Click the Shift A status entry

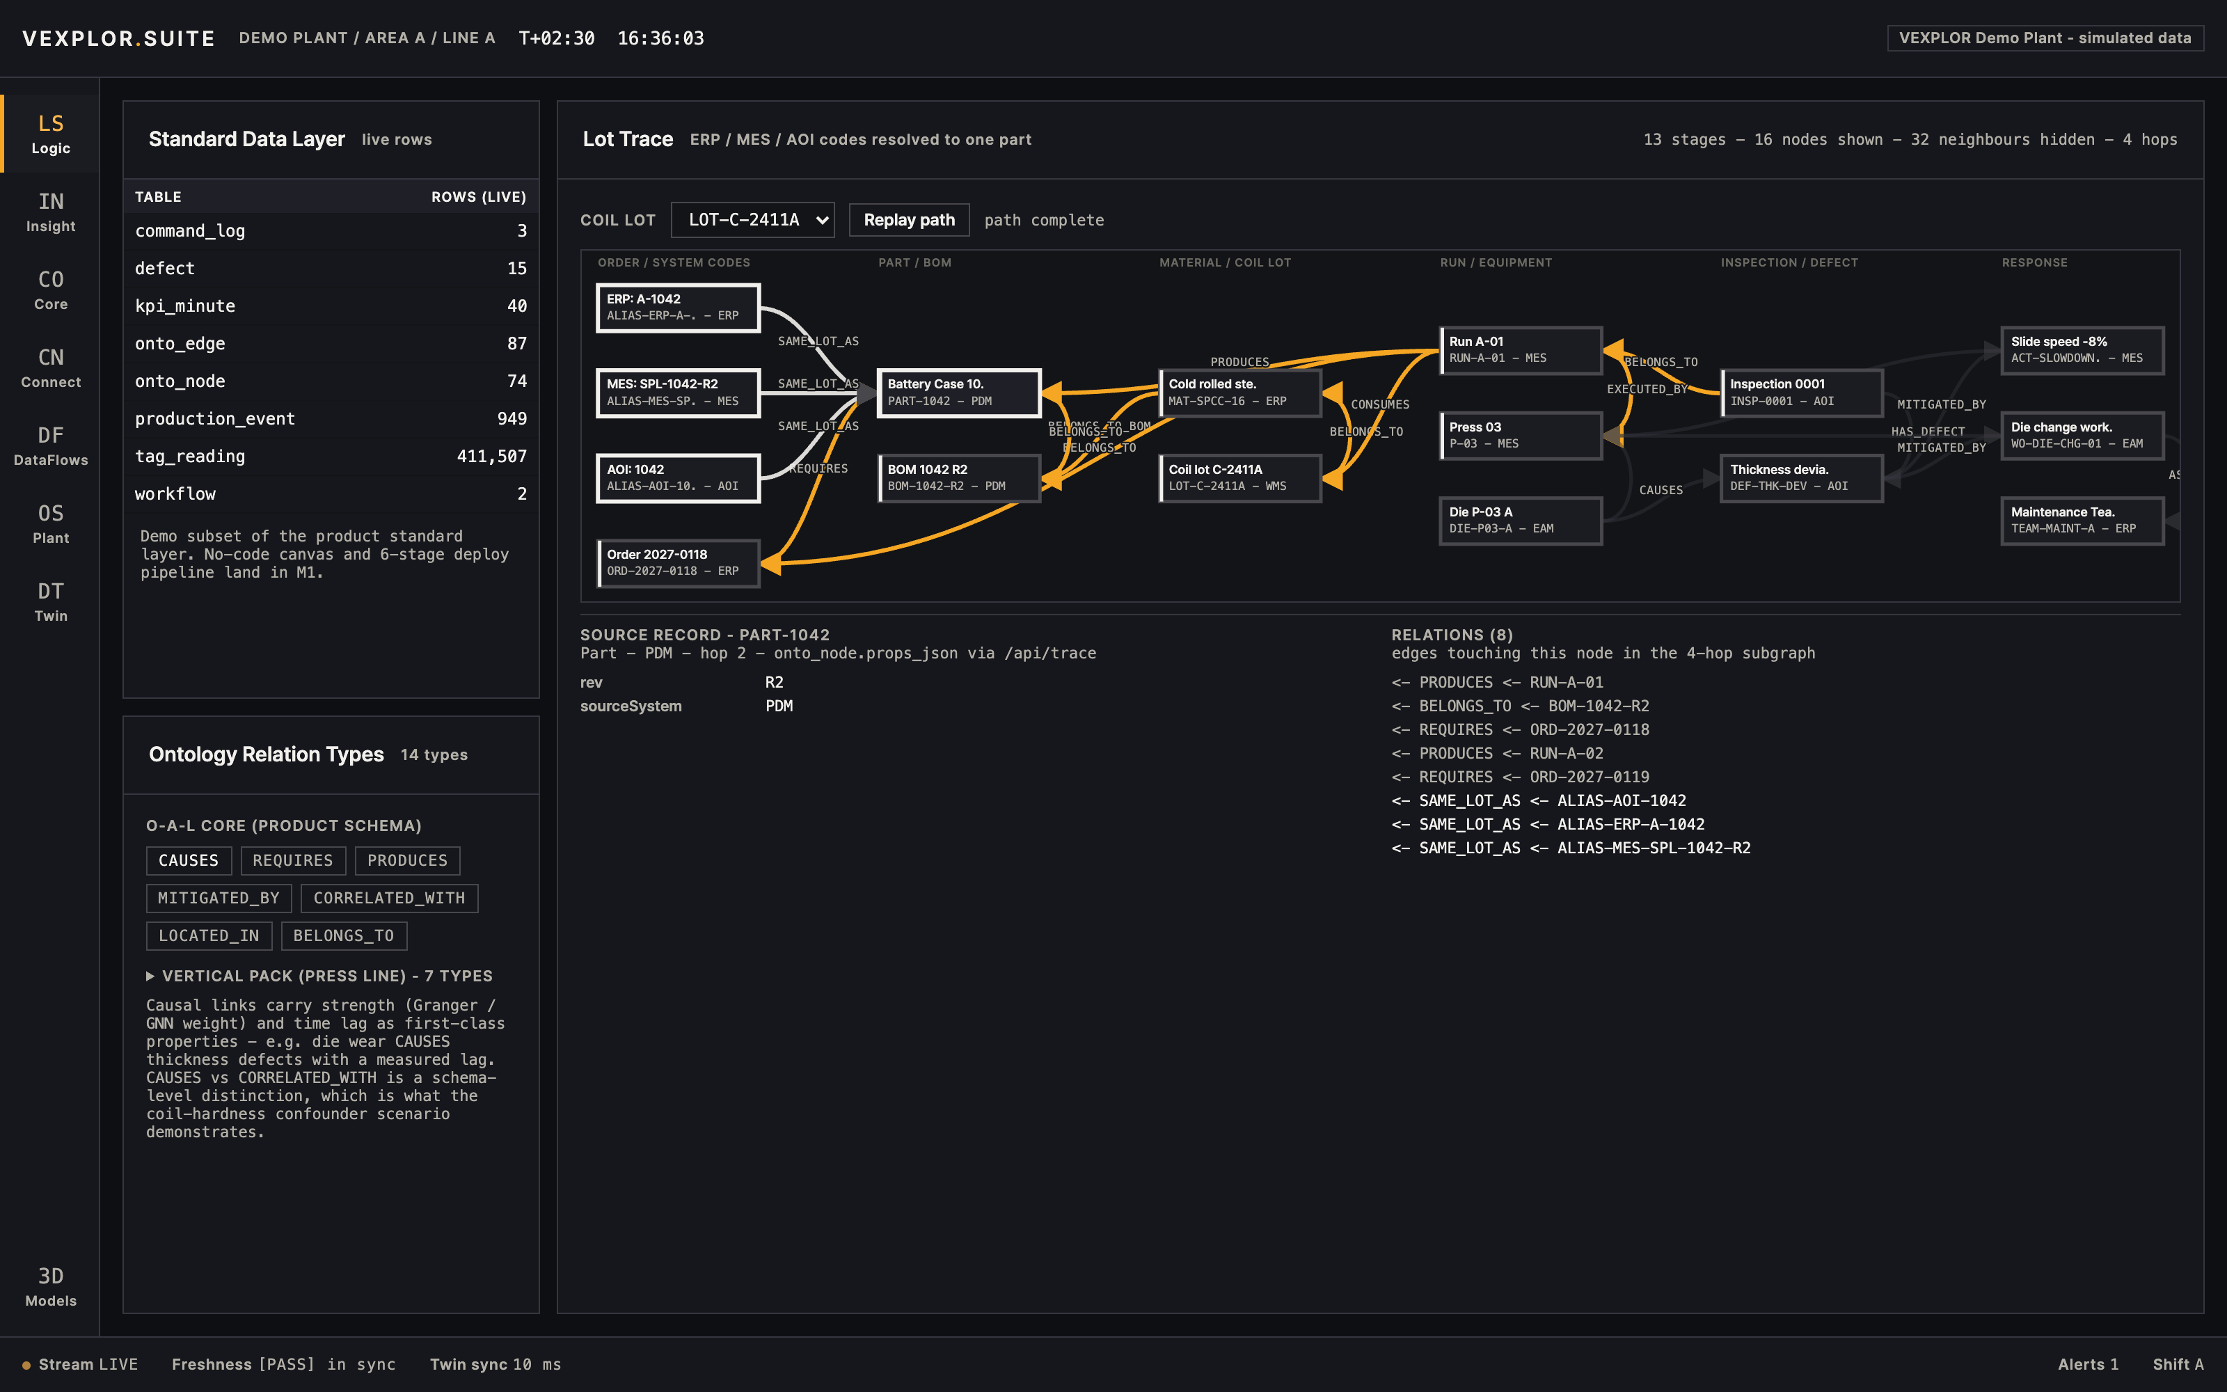(x=2178, y=1364)
